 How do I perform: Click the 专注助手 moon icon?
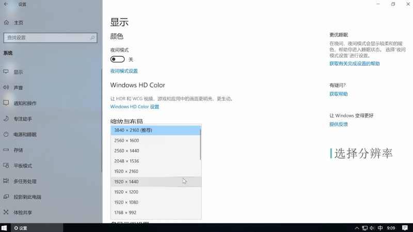(x=6, y=119)
